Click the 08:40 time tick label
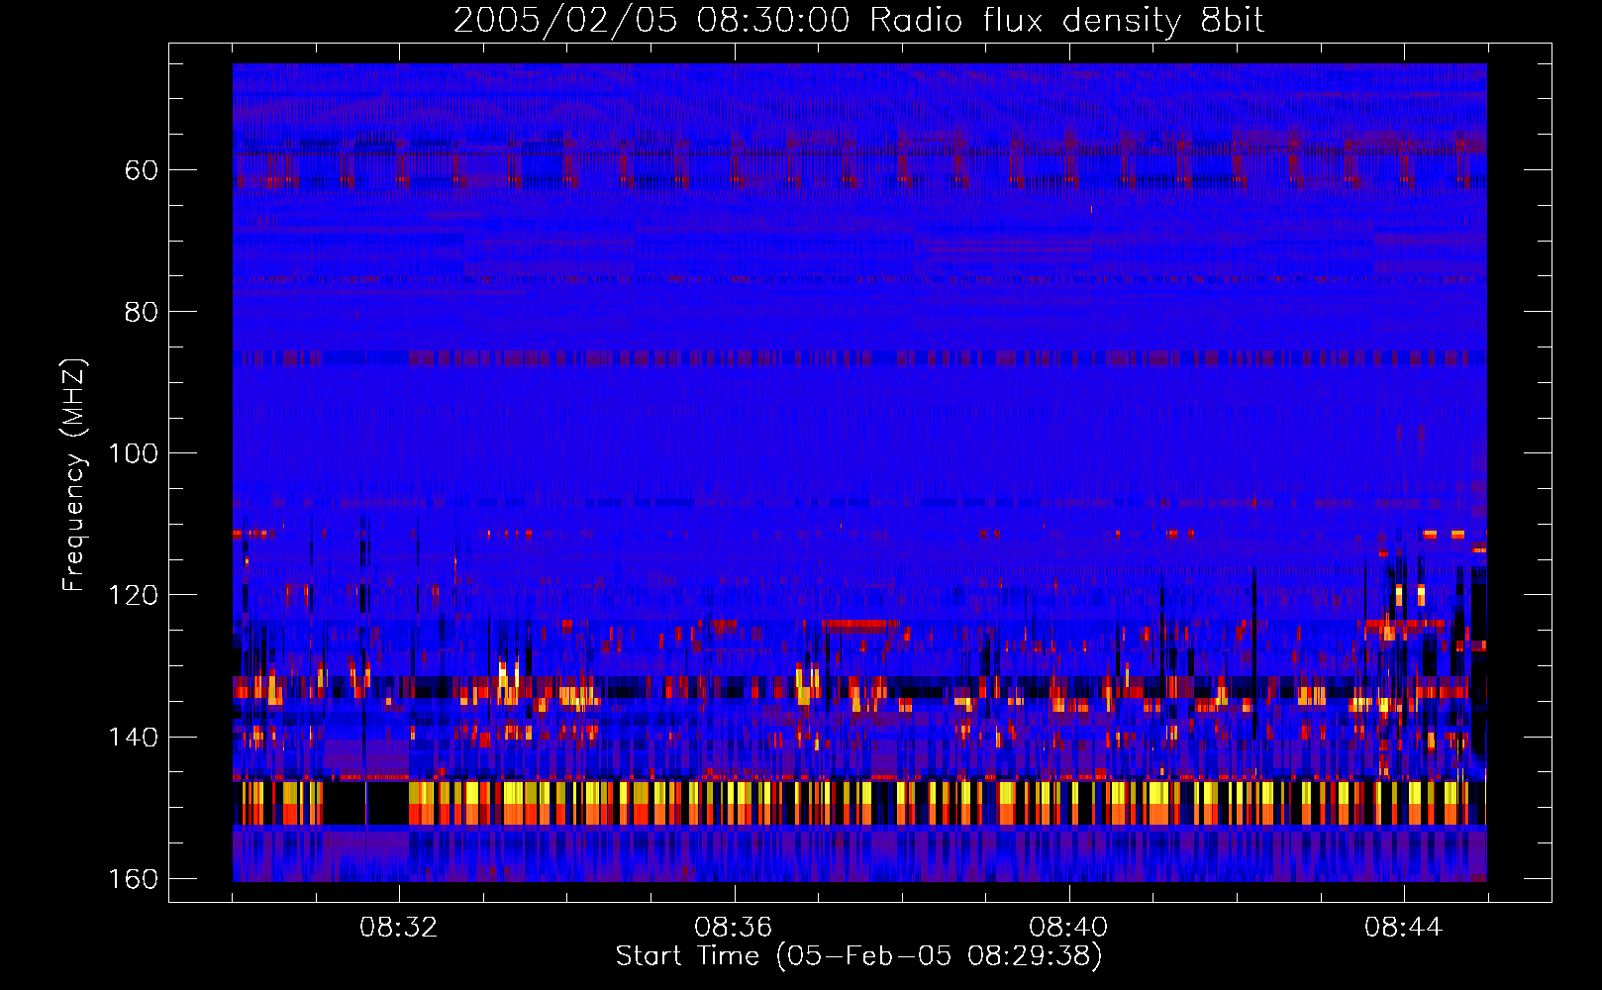 (x=1068, y=928)
